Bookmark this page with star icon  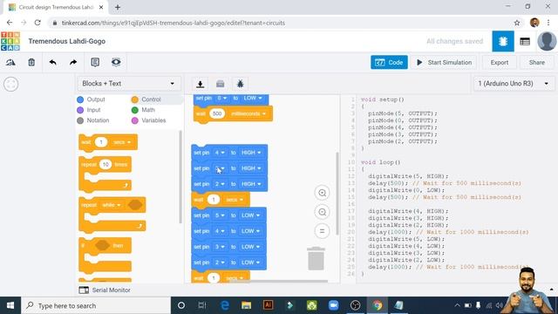click(517, 23)
